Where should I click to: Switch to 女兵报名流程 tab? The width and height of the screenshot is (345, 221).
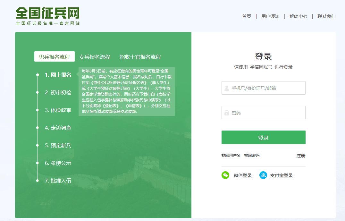(95, 57)
